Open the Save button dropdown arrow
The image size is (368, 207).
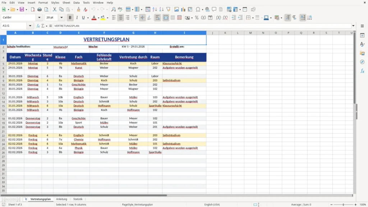point(26,10)
